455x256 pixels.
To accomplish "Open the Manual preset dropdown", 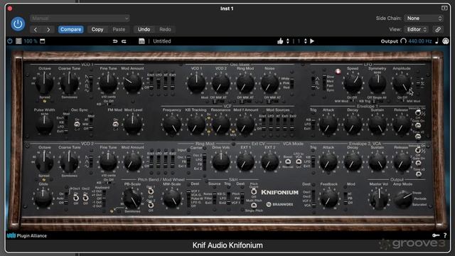I will tap(80, 18).
